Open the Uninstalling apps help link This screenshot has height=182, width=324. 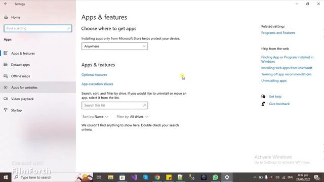274,81
